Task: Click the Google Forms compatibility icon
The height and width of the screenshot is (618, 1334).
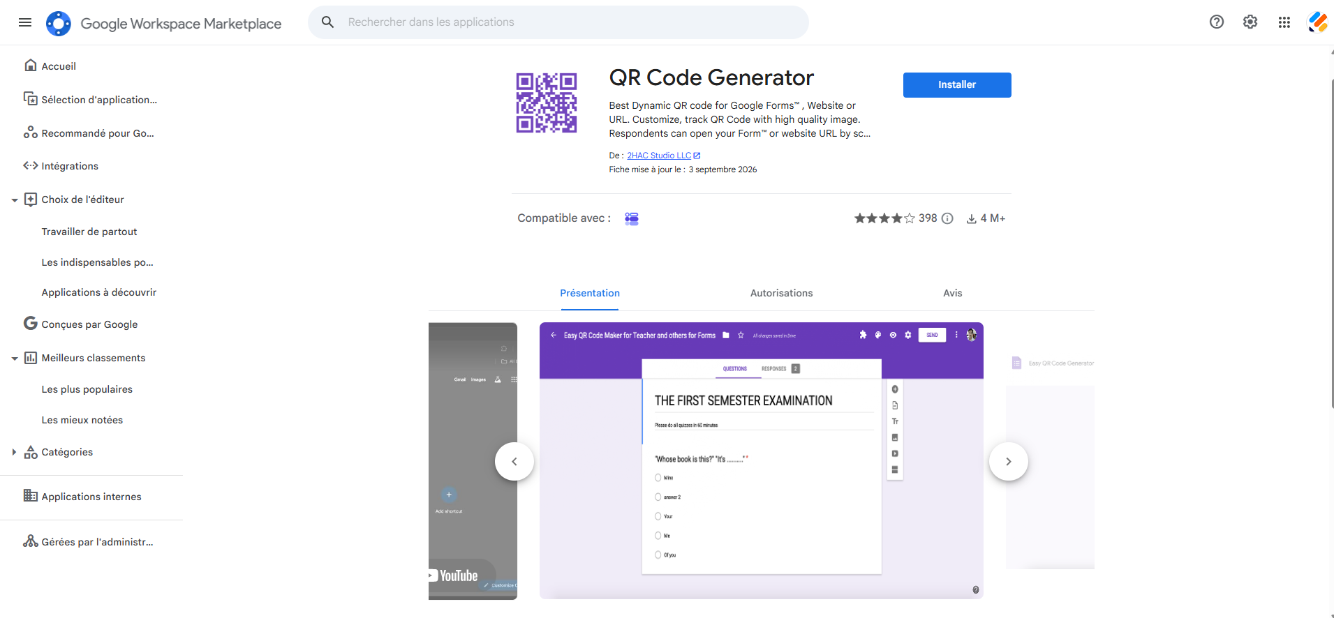Action: point(632,218)
